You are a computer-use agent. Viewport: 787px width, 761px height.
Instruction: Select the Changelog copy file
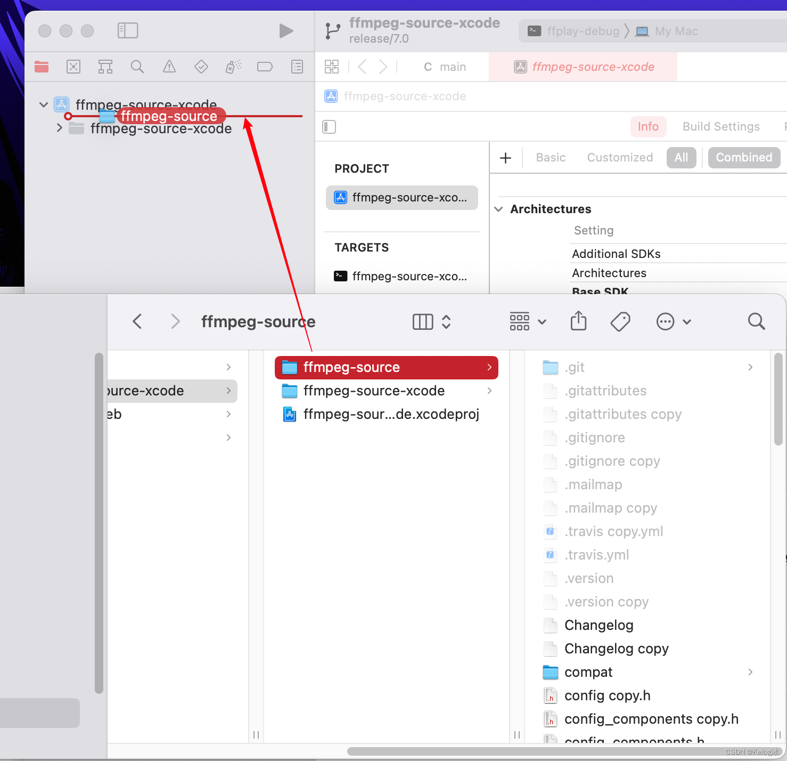point(647,649)
